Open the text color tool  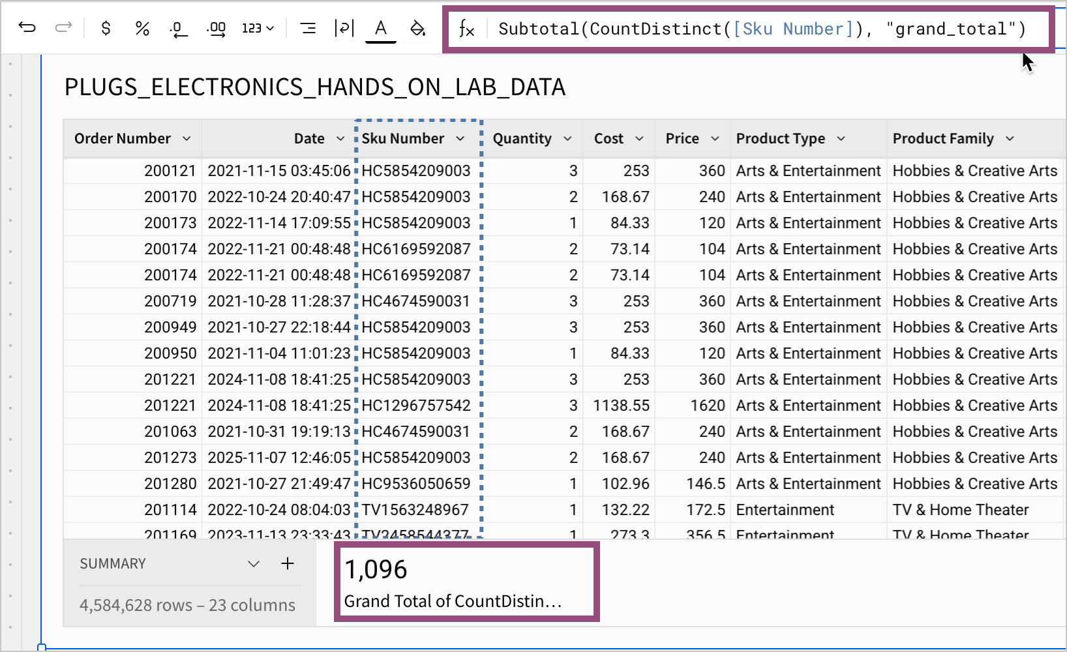(381, 29)
